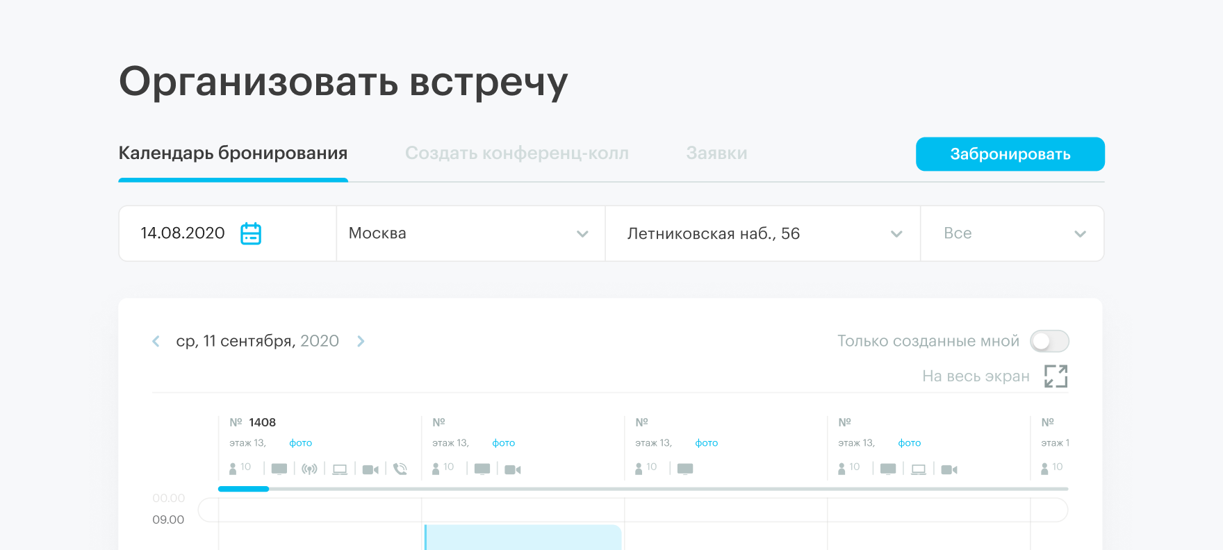Click the 14.08.2020 date field
Viewport: 1223px width, 550px height.
pyautogui.click(x=183, y=233)
